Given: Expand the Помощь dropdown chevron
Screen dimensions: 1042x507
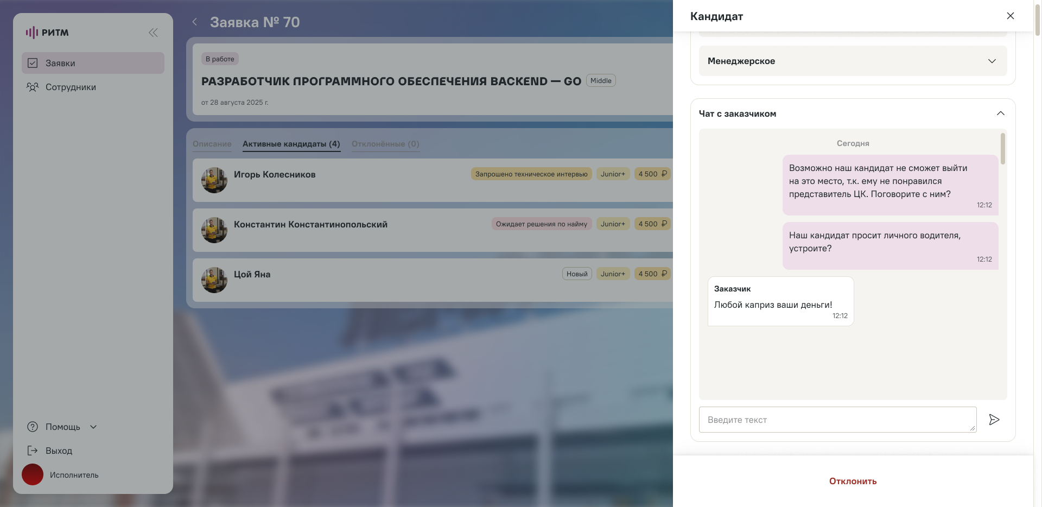Looking at the screenshot, I should [93, 427].
